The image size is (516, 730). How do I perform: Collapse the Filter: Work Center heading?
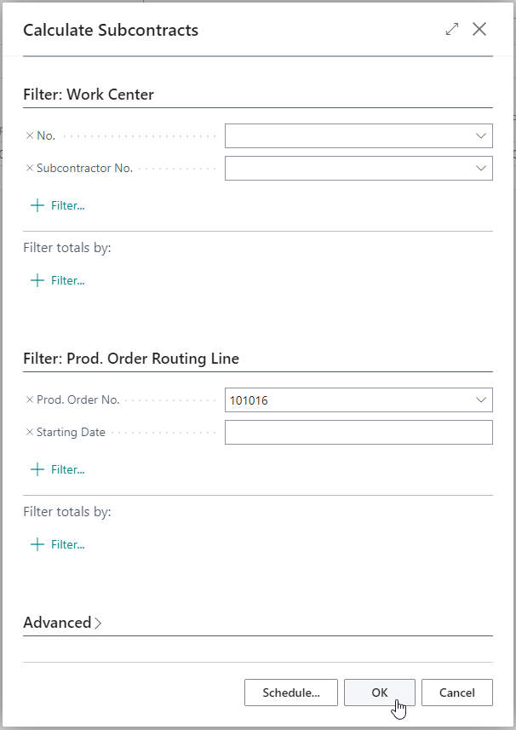89,95
